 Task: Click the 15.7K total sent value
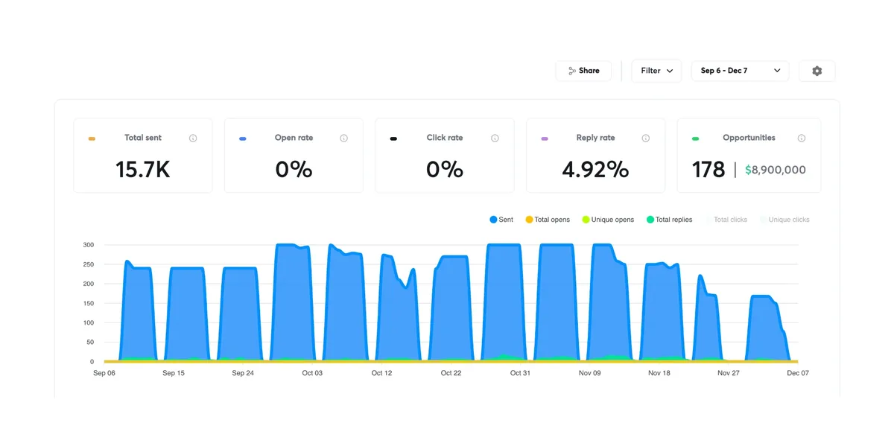143,170
